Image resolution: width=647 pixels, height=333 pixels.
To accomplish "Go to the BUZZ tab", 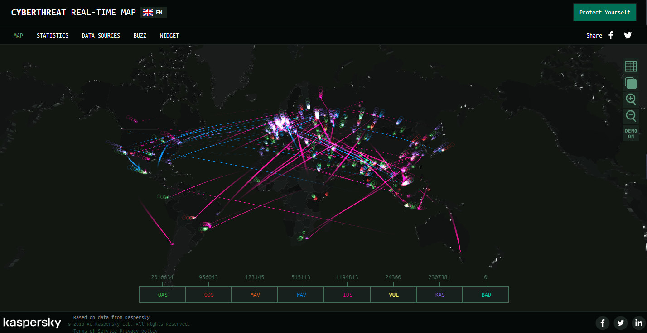I will [140, 35].
